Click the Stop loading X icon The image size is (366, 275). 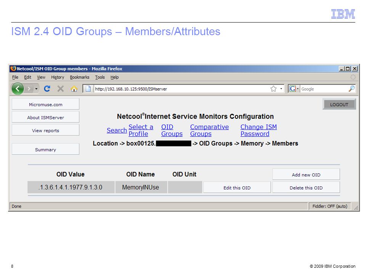click(x=61, y=89)
